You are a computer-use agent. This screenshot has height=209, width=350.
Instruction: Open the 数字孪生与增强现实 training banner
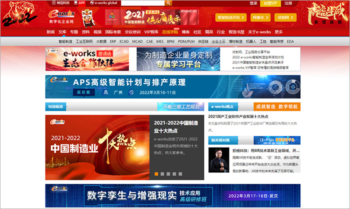(x=173, y=196)
